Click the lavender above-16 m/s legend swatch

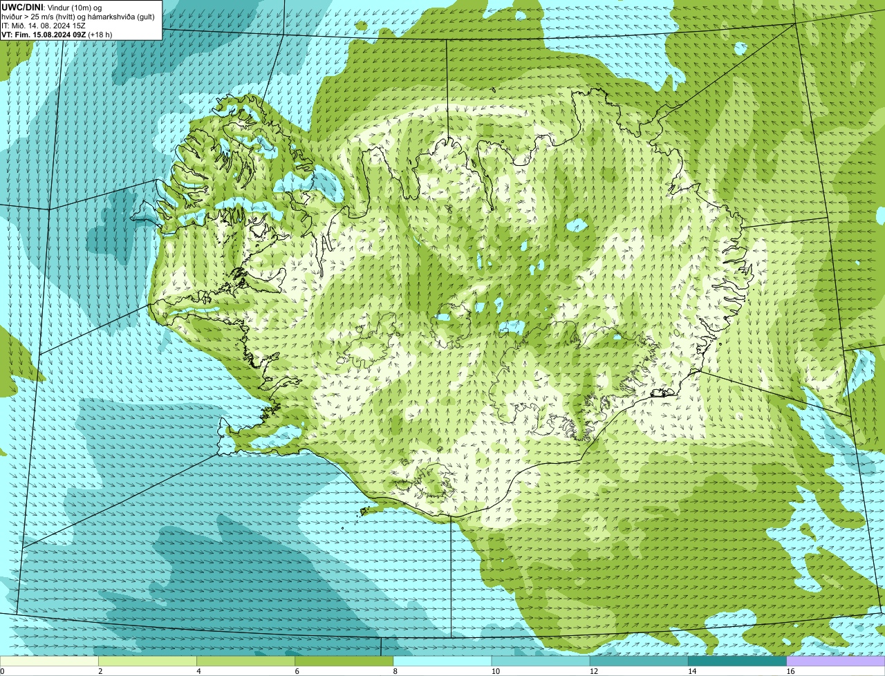click(836, 661)
